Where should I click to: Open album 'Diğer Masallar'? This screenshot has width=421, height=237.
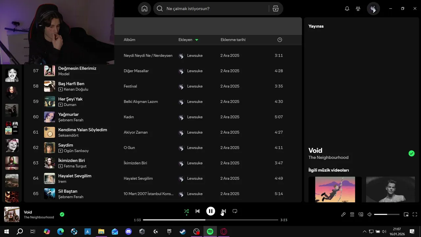pos(136,71)
